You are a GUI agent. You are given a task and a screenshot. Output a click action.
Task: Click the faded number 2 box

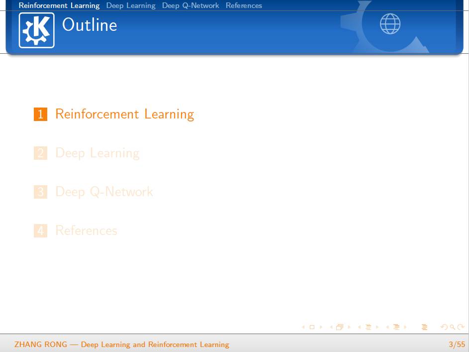point(40,153)
